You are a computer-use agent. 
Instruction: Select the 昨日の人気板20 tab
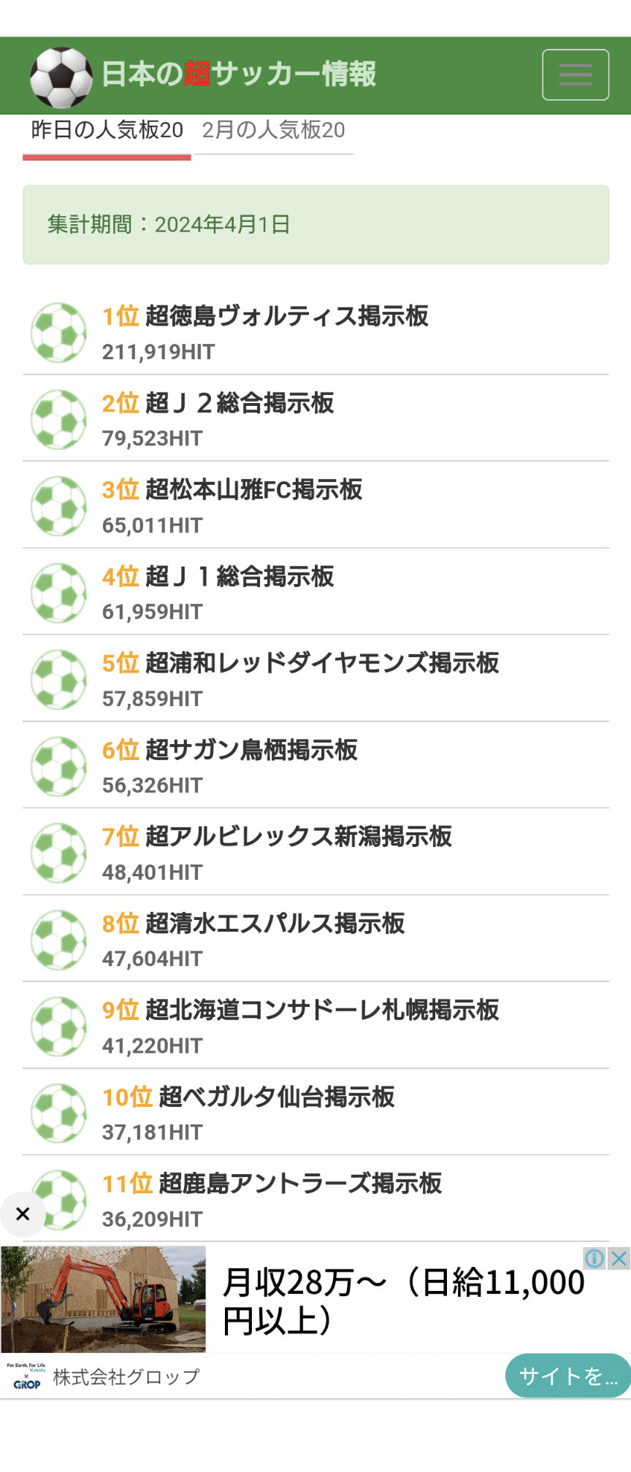(x=107, y=131)
